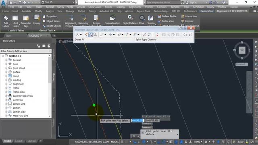Screen dimensions: 258x145
Task: Select the Insert PI tool
Action: [86, 35]
